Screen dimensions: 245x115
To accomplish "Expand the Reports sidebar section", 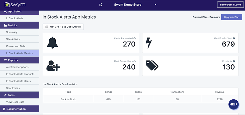I will (19, 60).
